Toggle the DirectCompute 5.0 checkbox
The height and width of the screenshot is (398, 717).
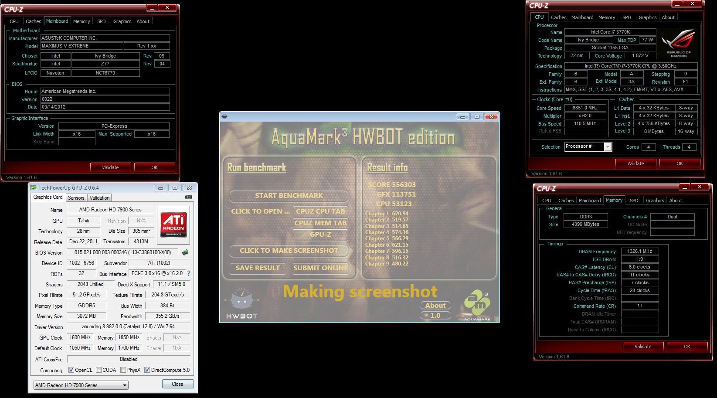[x=147, y=370]
